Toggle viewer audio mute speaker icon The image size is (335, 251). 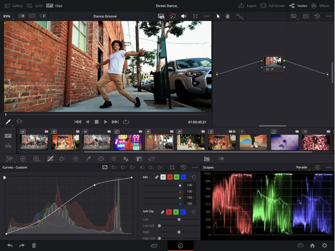[x=183, y=16]
